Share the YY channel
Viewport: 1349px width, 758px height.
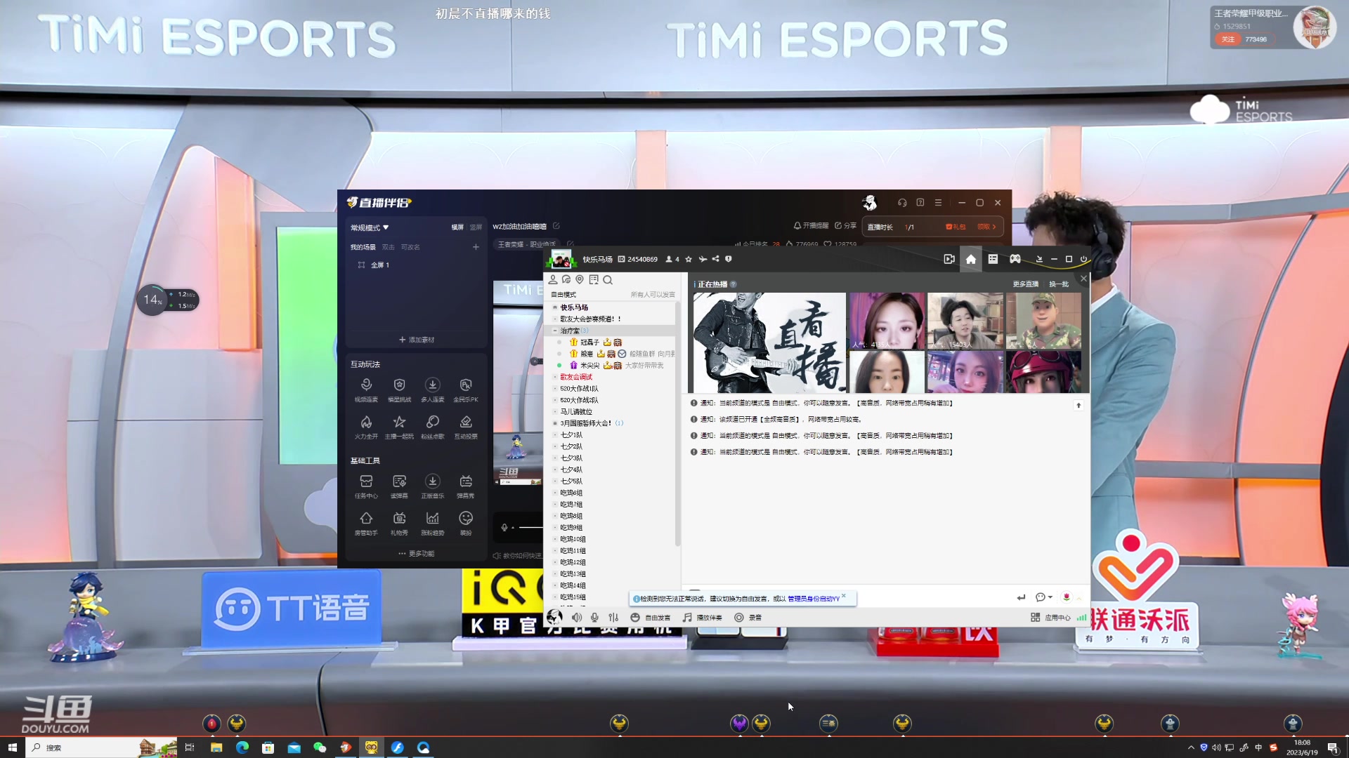pos(715,259)
